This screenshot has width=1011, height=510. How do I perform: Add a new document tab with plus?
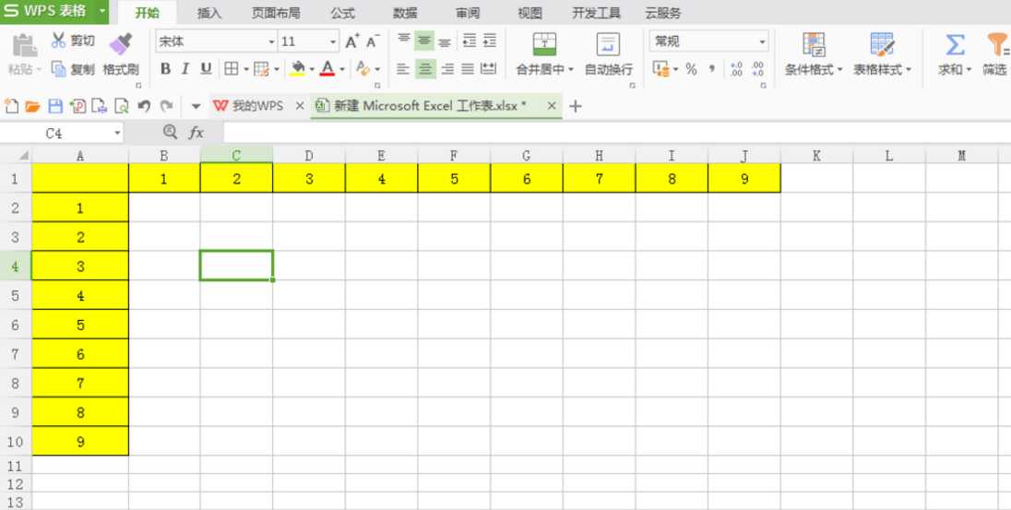pos(576,106)
